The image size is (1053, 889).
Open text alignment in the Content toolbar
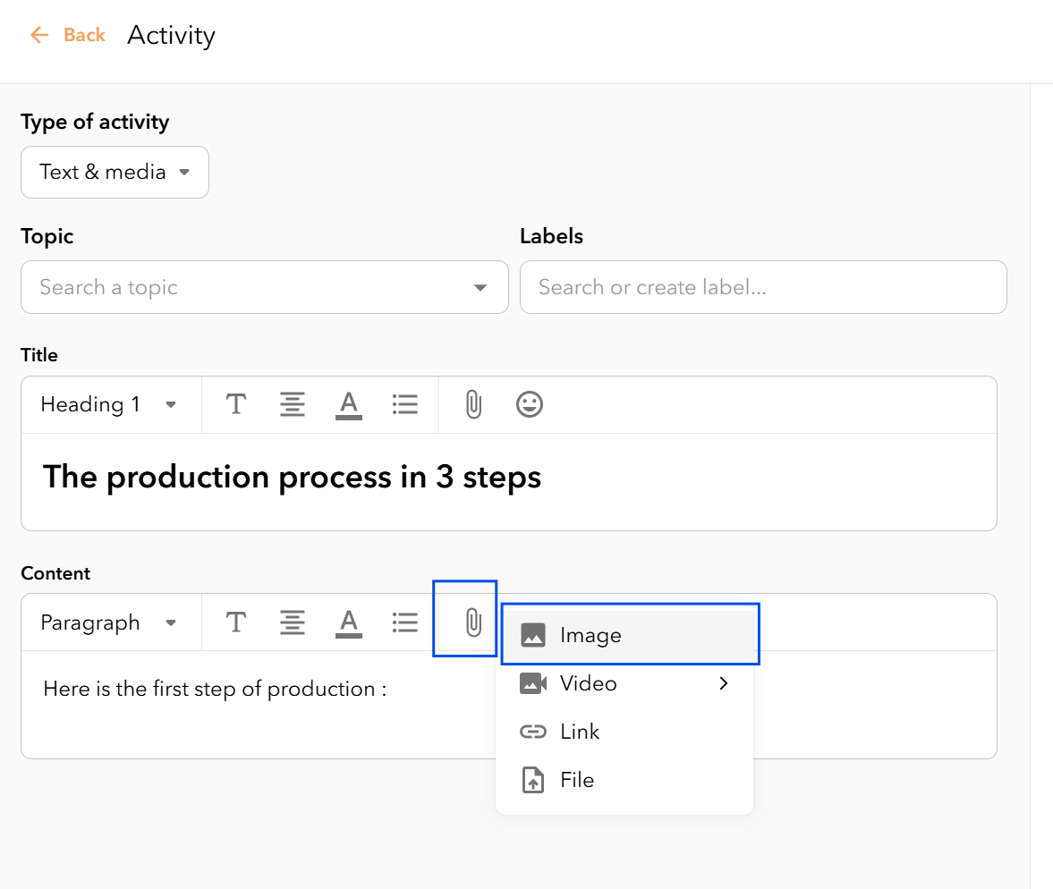293,622
